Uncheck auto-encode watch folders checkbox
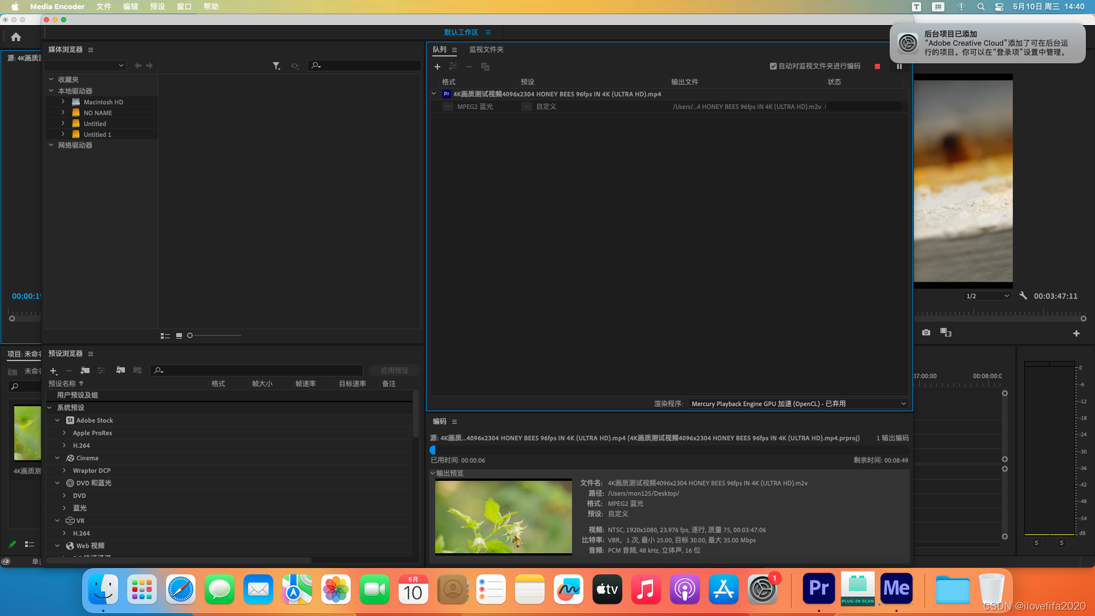The image size is (1095, 616). pyautogui.click(x=773, y=66)
